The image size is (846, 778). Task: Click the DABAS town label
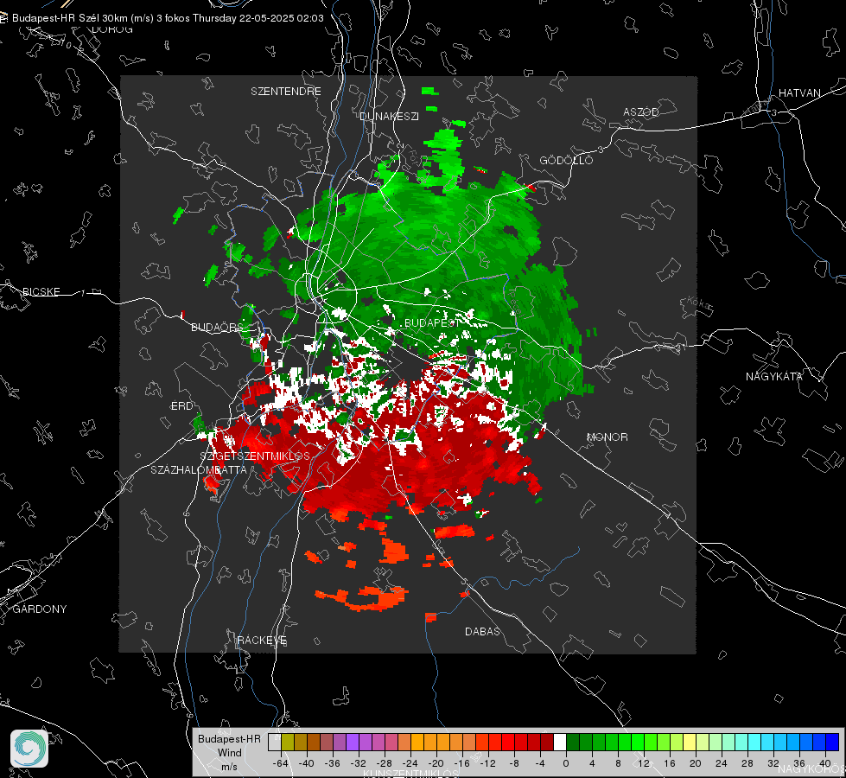click(482, 631)
